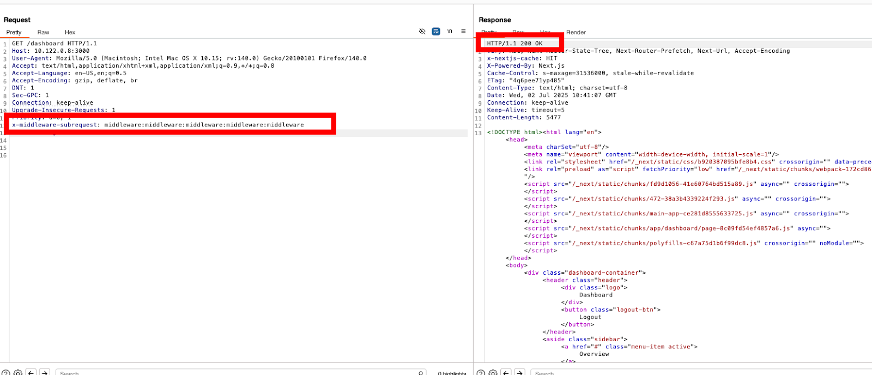Image resolution: width=872 pixels, height=375 pixels.
Task: Click the polyfills script src line
Action: coord(694,243)
